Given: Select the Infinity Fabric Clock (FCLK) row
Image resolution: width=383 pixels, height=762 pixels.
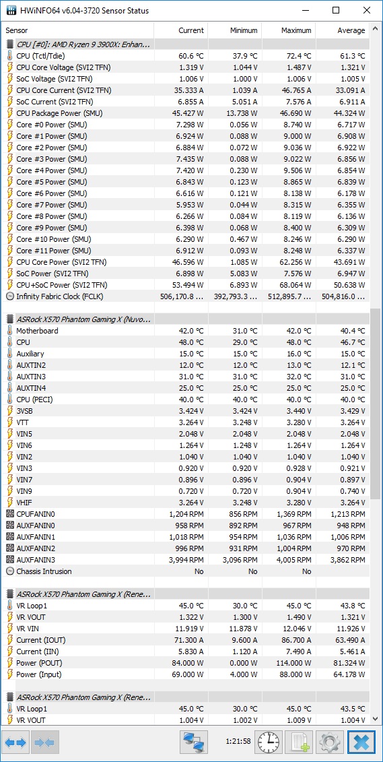Looking at the screenshot, I should [186, 296].
